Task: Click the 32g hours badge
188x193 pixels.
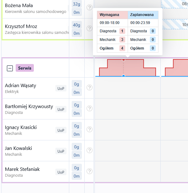Action: pos(77,4)
